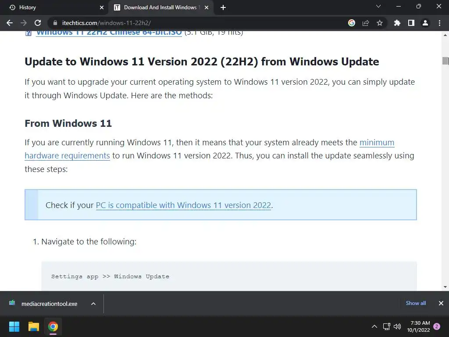Click the Chrome taskbar icon
This screenshot has width=449, height=337.
53,326
